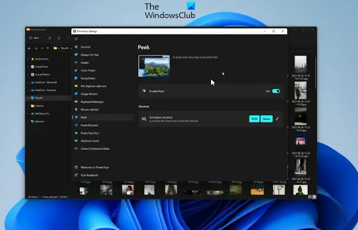Switch File Explorer to details view icon
This screenshot has height=230, width=358.
click(x=310, y=197)
